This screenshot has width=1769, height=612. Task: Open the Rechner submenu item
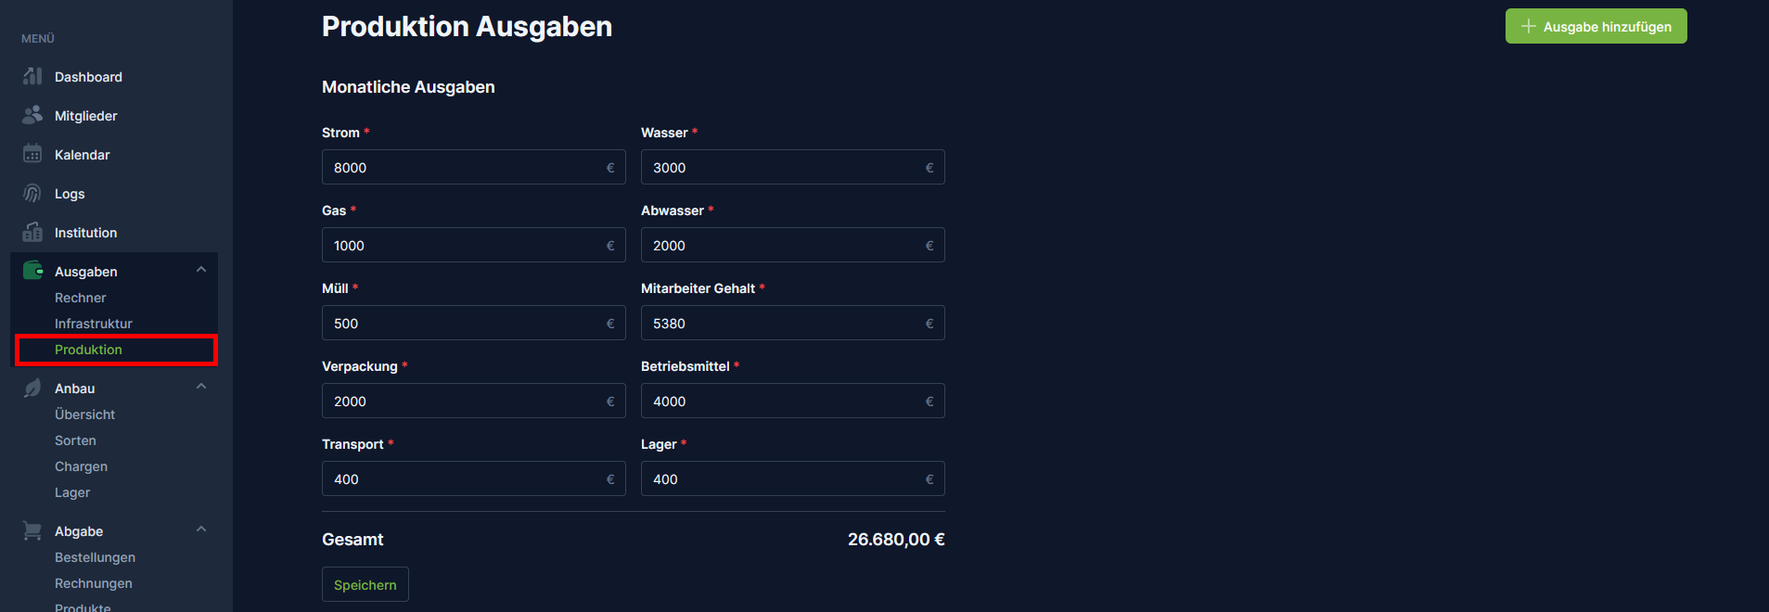pos(81,298)
